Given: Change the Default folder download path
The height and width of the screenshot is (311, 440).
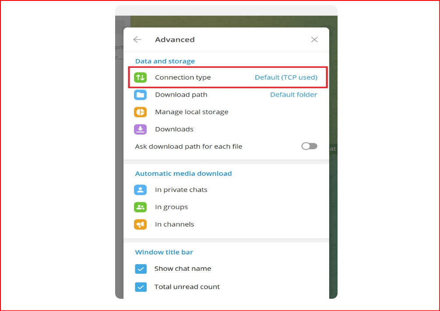Looking at the screenshot, I should (x=293, y=95).
